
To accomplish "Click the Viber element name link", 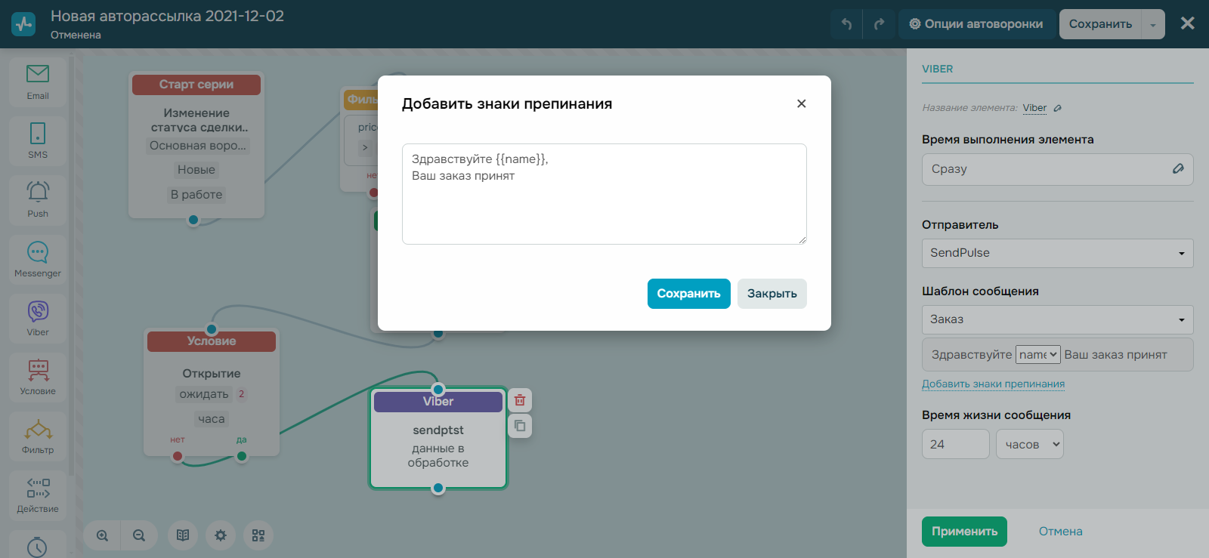I will (x=1034, y=108).
